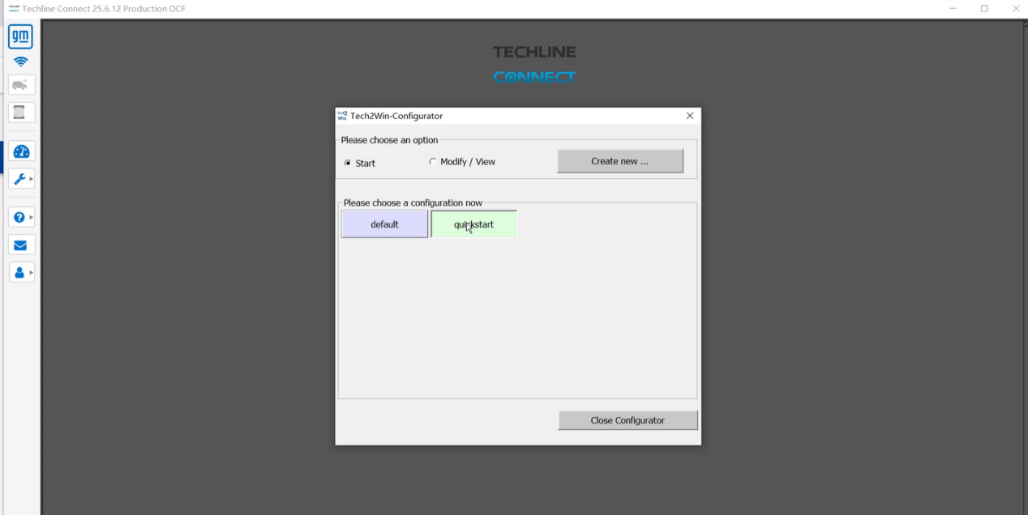Choose the default configuration
The width and height of the screenshot is (1028, 515).
click(384, 224)
